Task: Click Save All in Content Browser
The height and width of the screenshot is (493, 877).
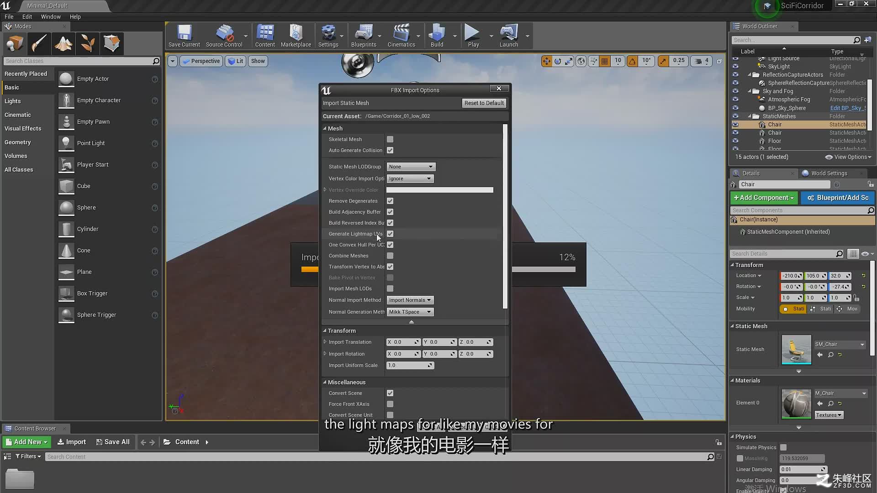Action: click(113, 442)
